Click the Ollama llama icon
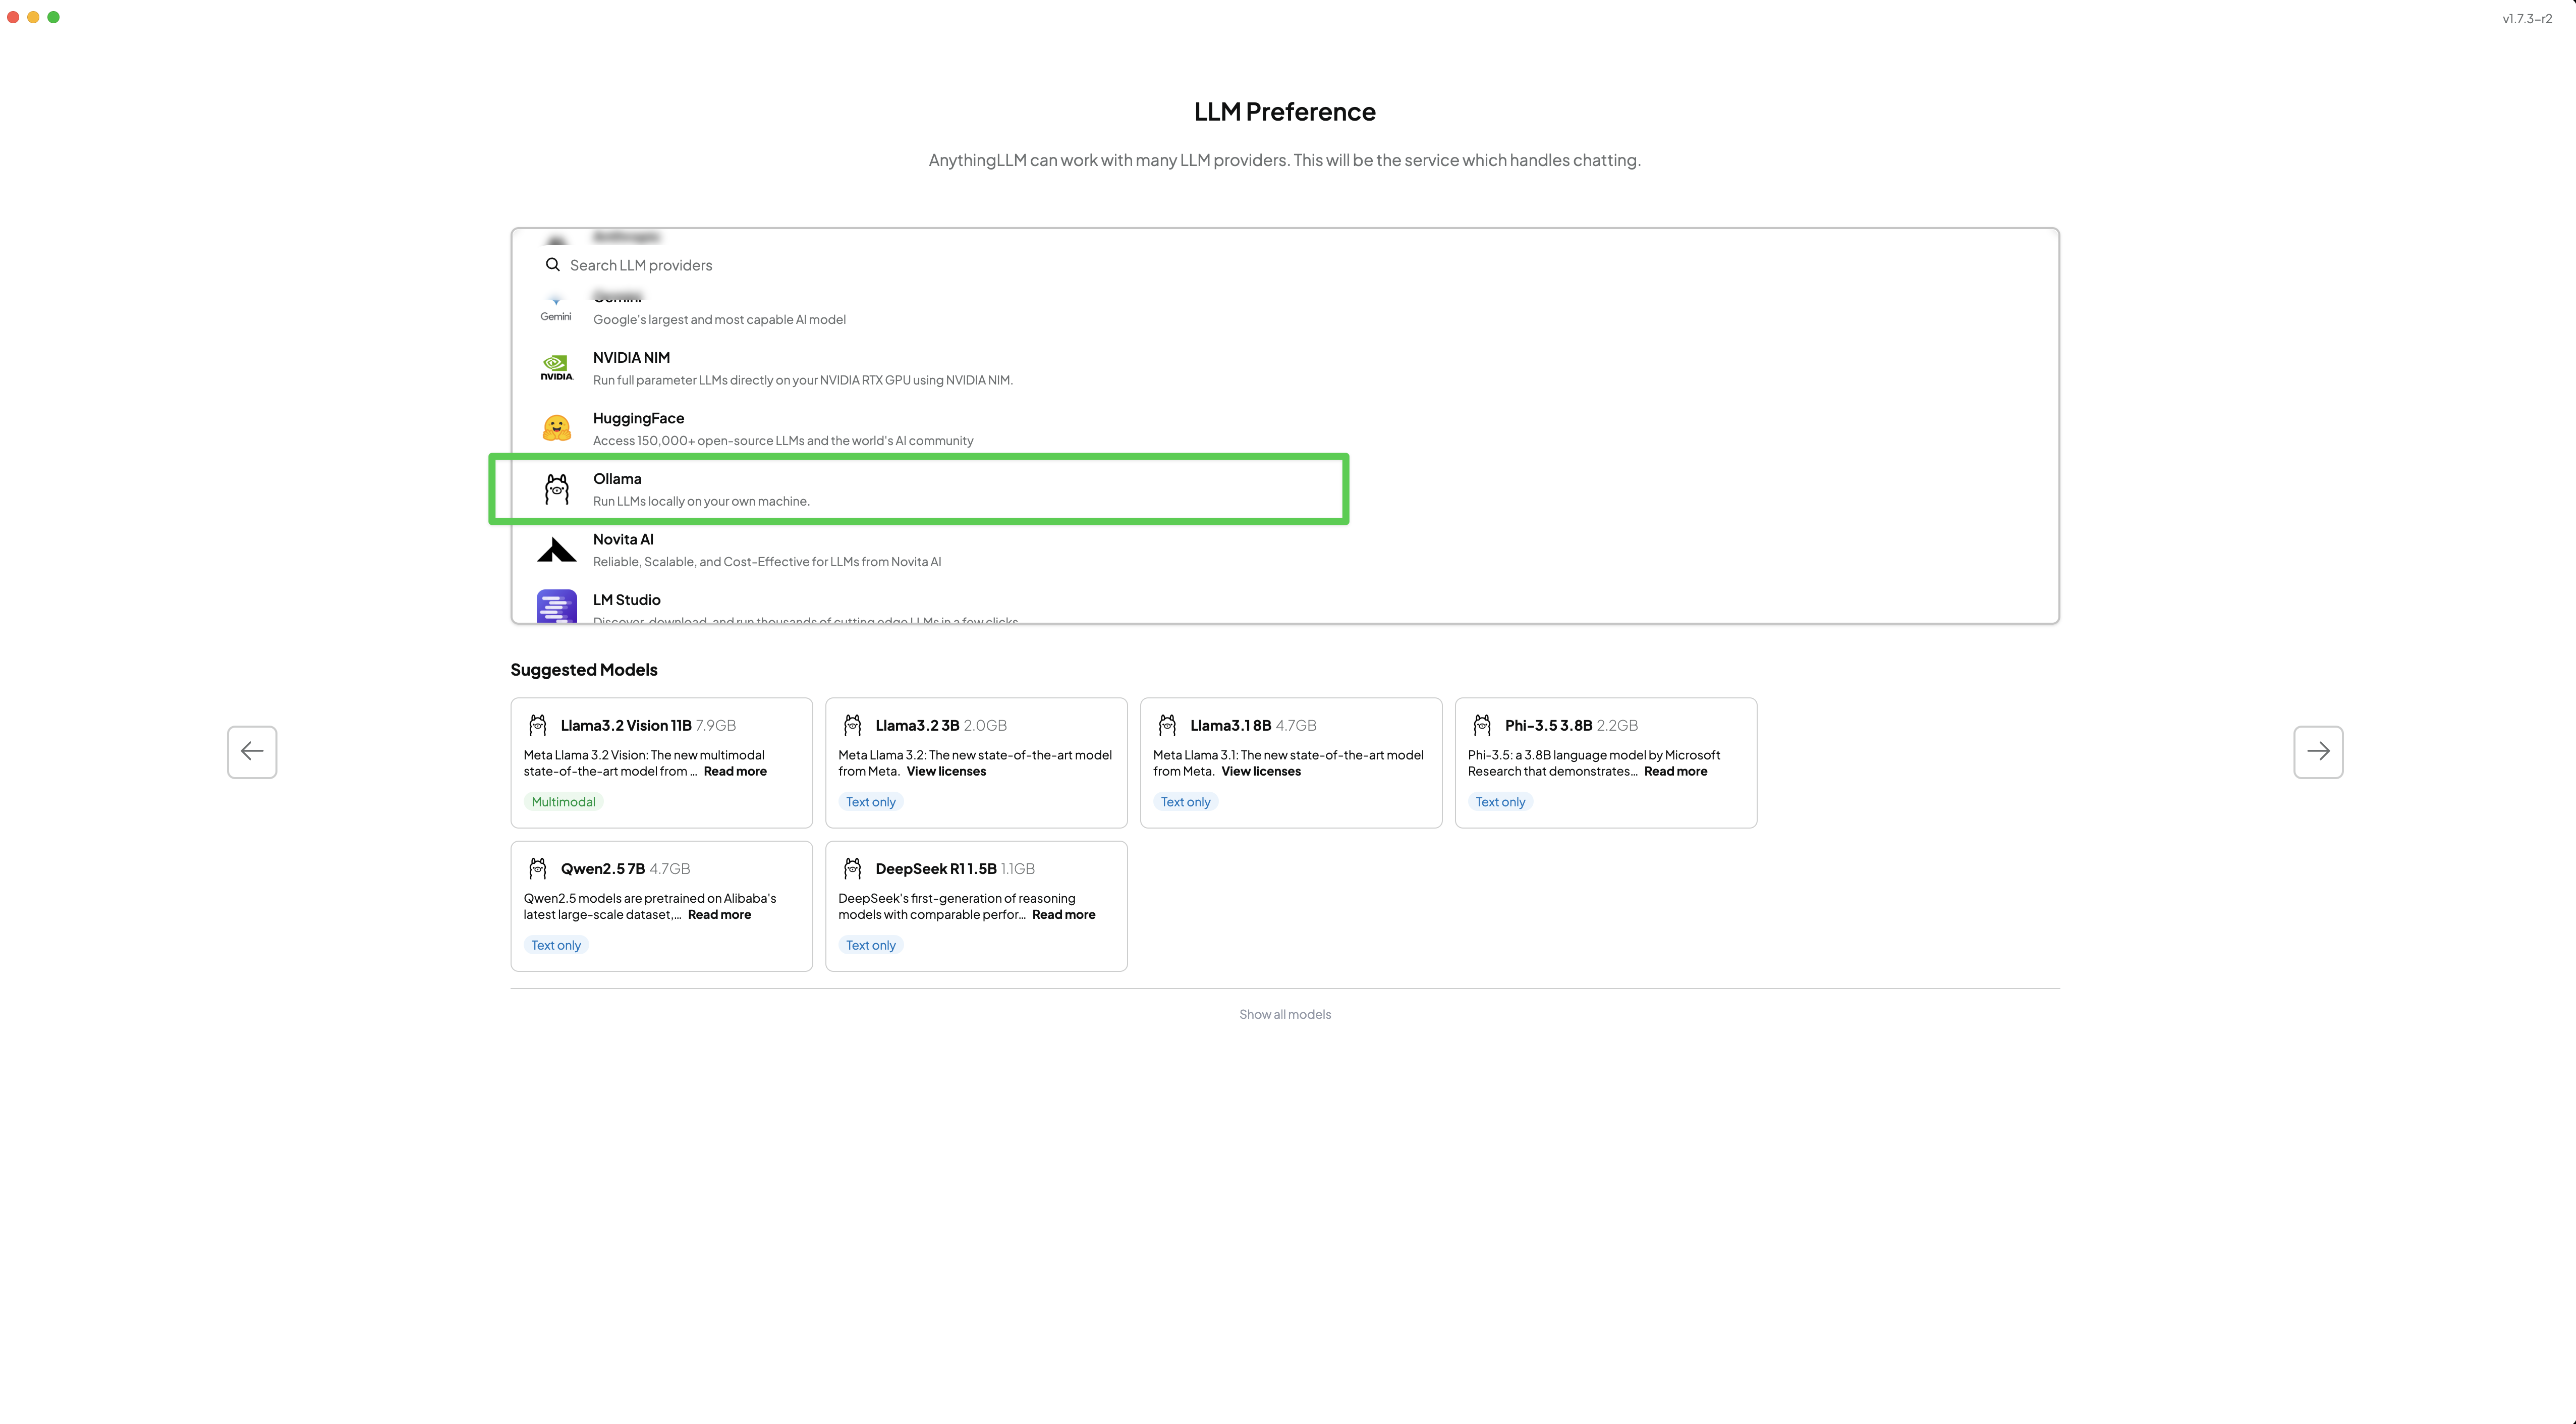Image resolution: width=2576 pixels, height=1424 pixels. coord(556,489)
